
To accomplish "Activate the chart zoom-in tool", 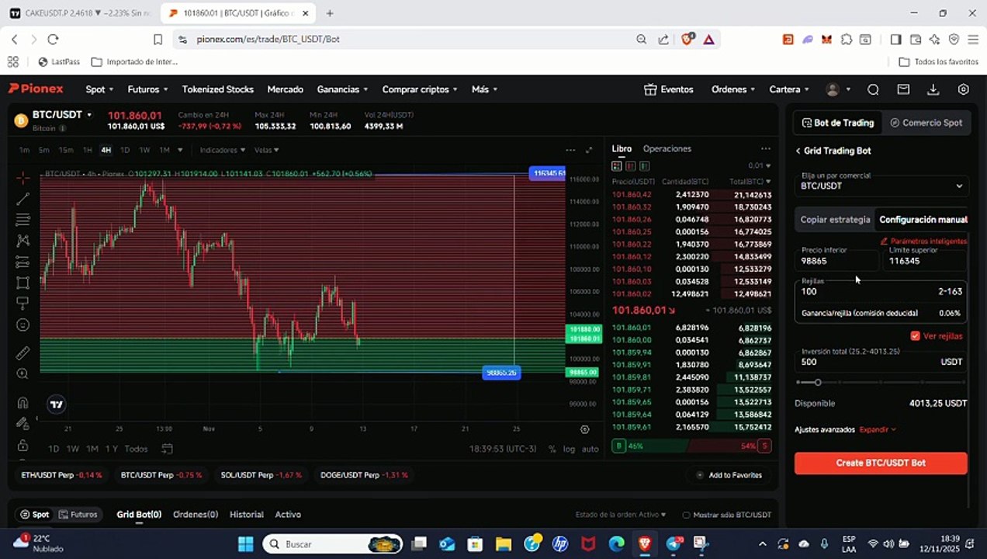I will point(23,373).
